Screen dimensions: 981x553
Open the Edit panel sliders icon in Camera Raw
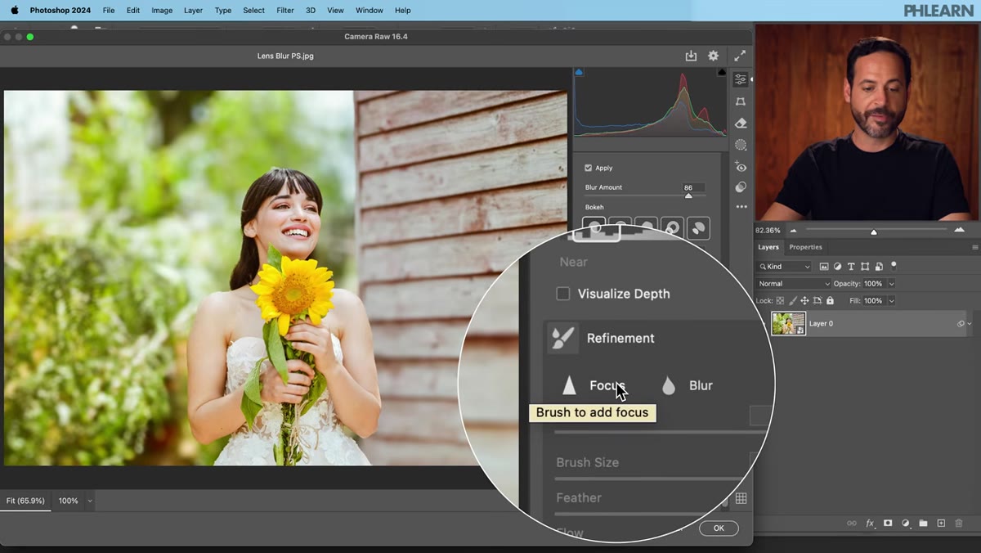point(741,79)
